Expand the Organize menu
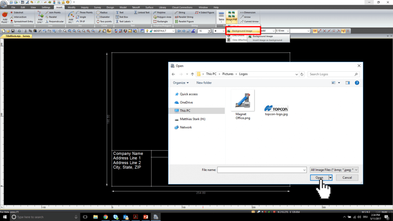This screenshot has width=393, height=221. [x=181, y=83]
